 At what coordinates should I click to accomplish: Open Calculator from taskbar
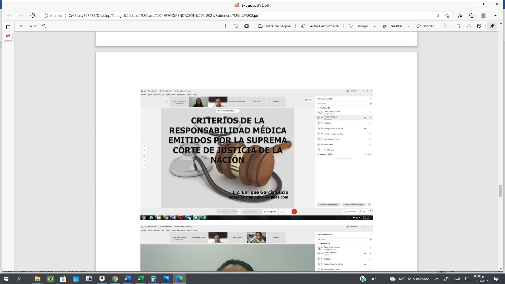click(x=153, y=279)
